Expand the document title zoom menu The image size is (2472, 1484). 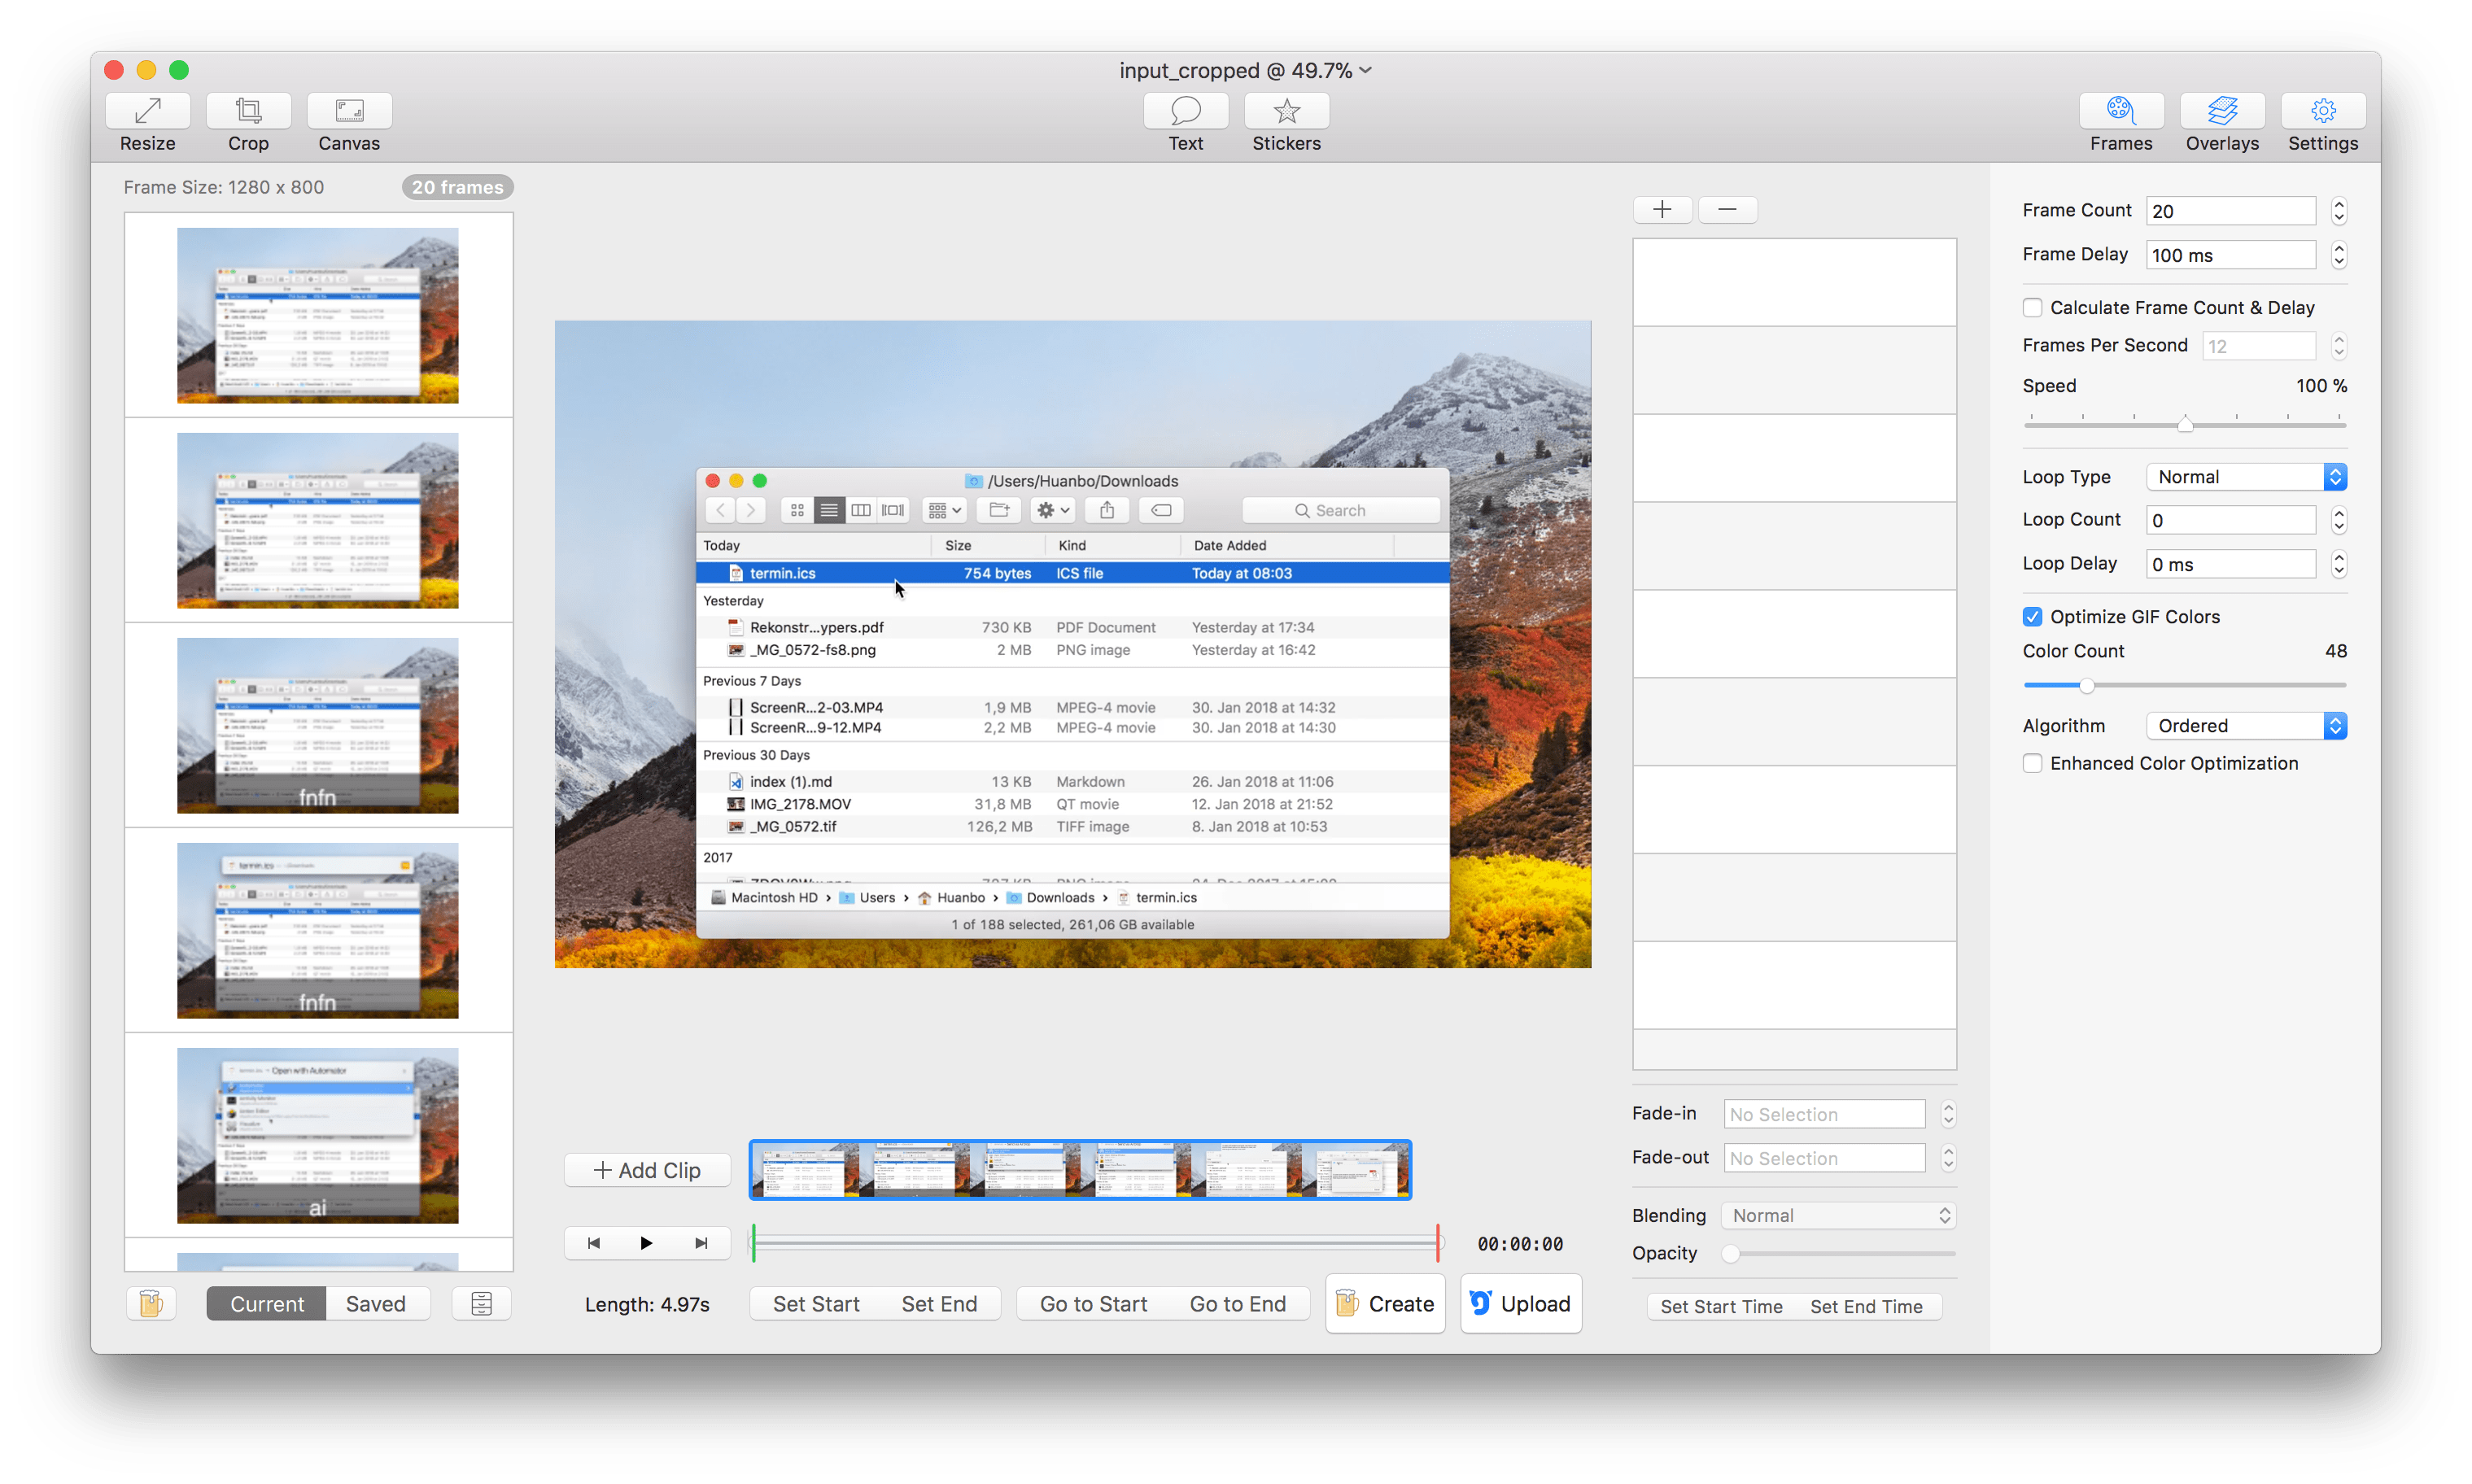click(1366, 70)
